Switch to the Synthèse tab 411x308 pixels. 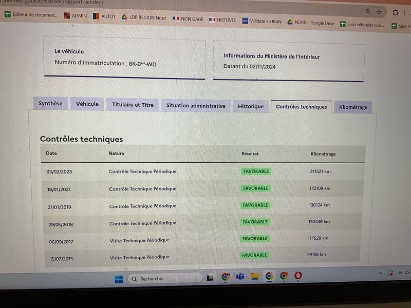coord(50,103)
